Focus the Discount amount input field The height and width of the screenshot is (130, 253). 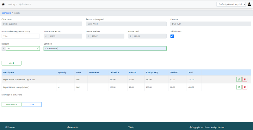coord(23,48)
